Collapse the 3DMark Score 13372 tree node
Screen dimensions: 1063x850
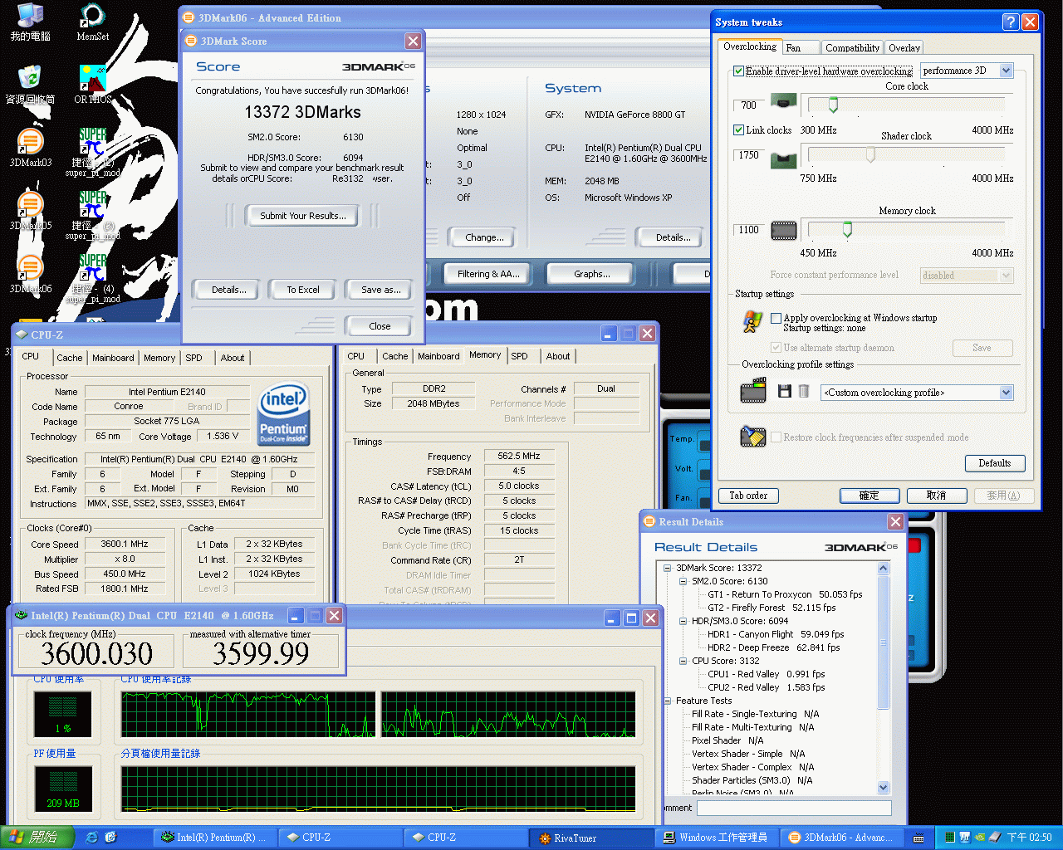(x=667, y=568)
